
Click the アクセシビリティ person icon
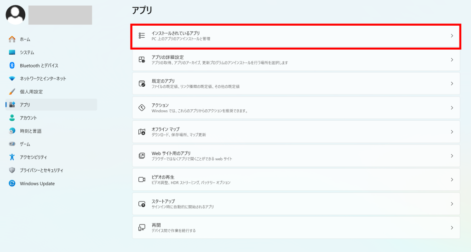tap(12, 157)
